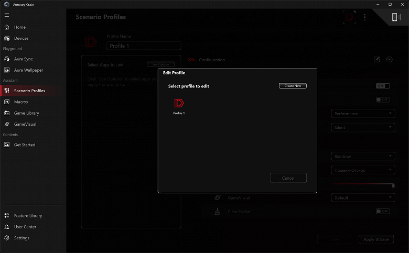Adjust the red brightness slider handle
Image resolution: width=409 pixels, height=253 pixels.
[393, 185]
